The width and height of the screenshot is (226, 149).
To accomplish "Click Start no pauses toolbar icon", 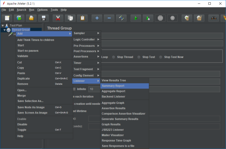I will pos(148,18).
